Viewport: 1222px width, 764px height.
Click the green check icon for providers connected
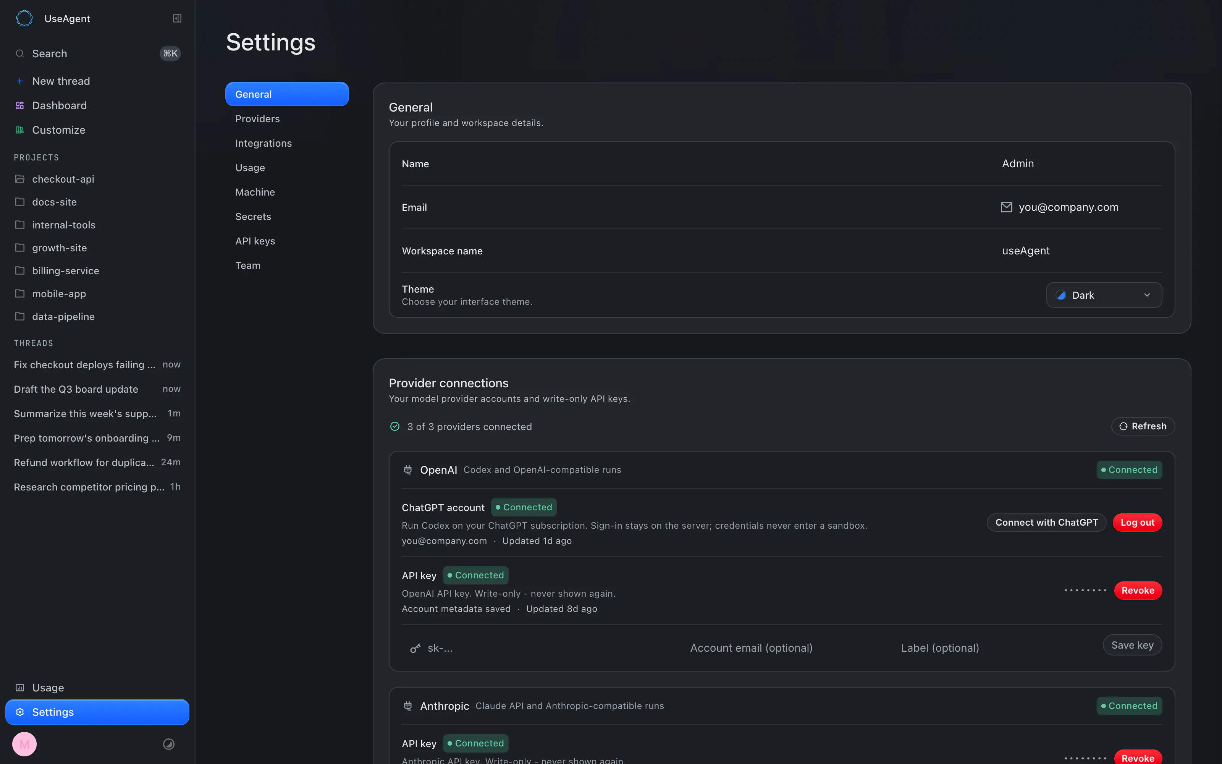coord(395,426)
